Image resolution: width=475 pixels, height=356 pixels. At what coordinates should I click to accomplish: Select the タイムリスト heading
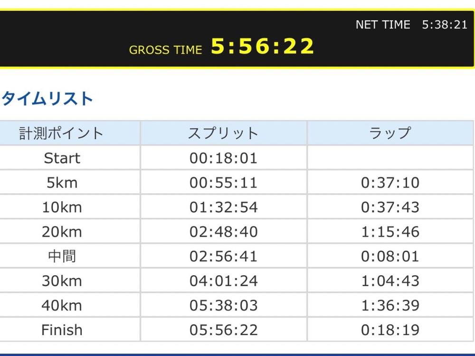[x=47, y=99]
